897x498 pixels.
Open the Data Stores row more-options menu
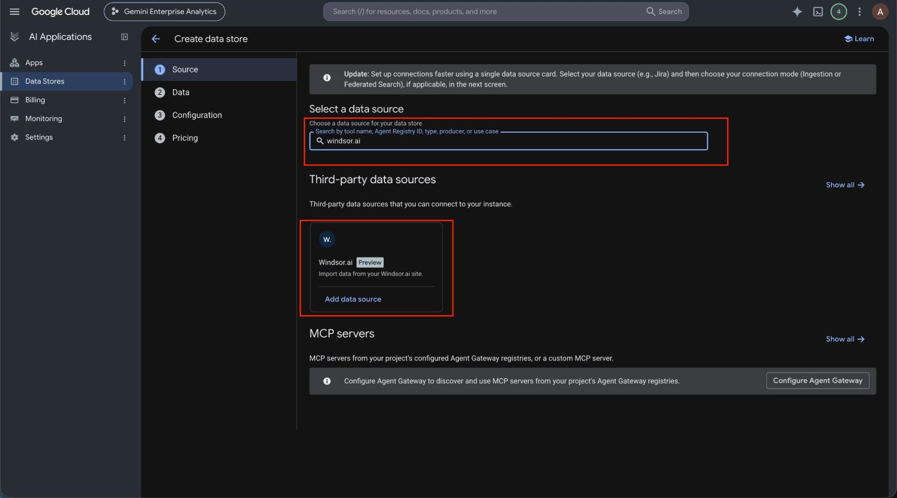coord(125,81)
